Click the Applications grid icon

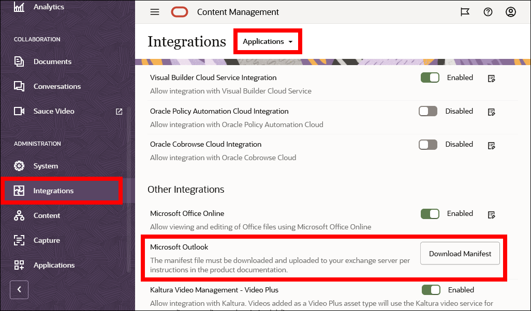pyautogui.click(x=19, y=265)
